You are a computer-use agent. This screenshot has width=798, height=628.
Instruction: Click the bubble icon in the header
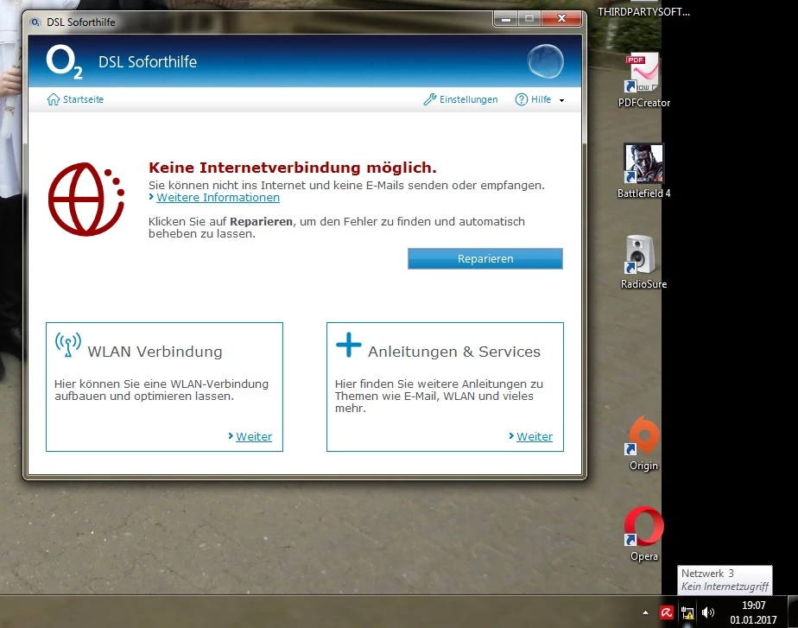[546, 61]
